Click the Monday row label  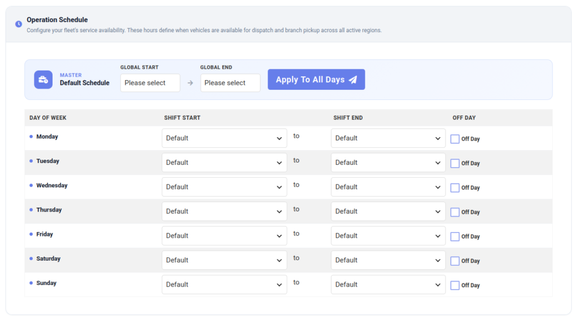click(x=47, y=137)
